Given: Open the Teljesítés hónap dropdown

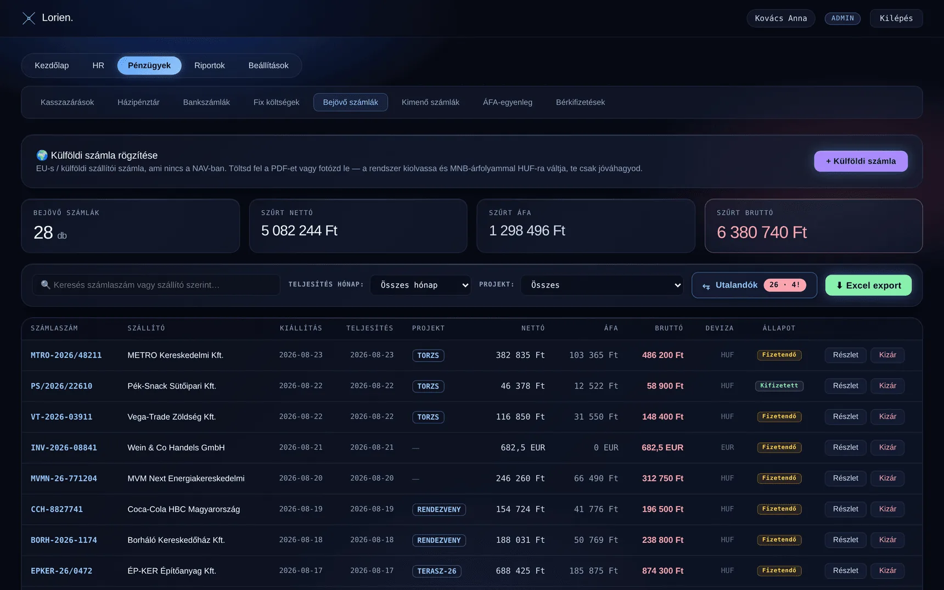Looking at the screenshot, I should pos(420,285).
